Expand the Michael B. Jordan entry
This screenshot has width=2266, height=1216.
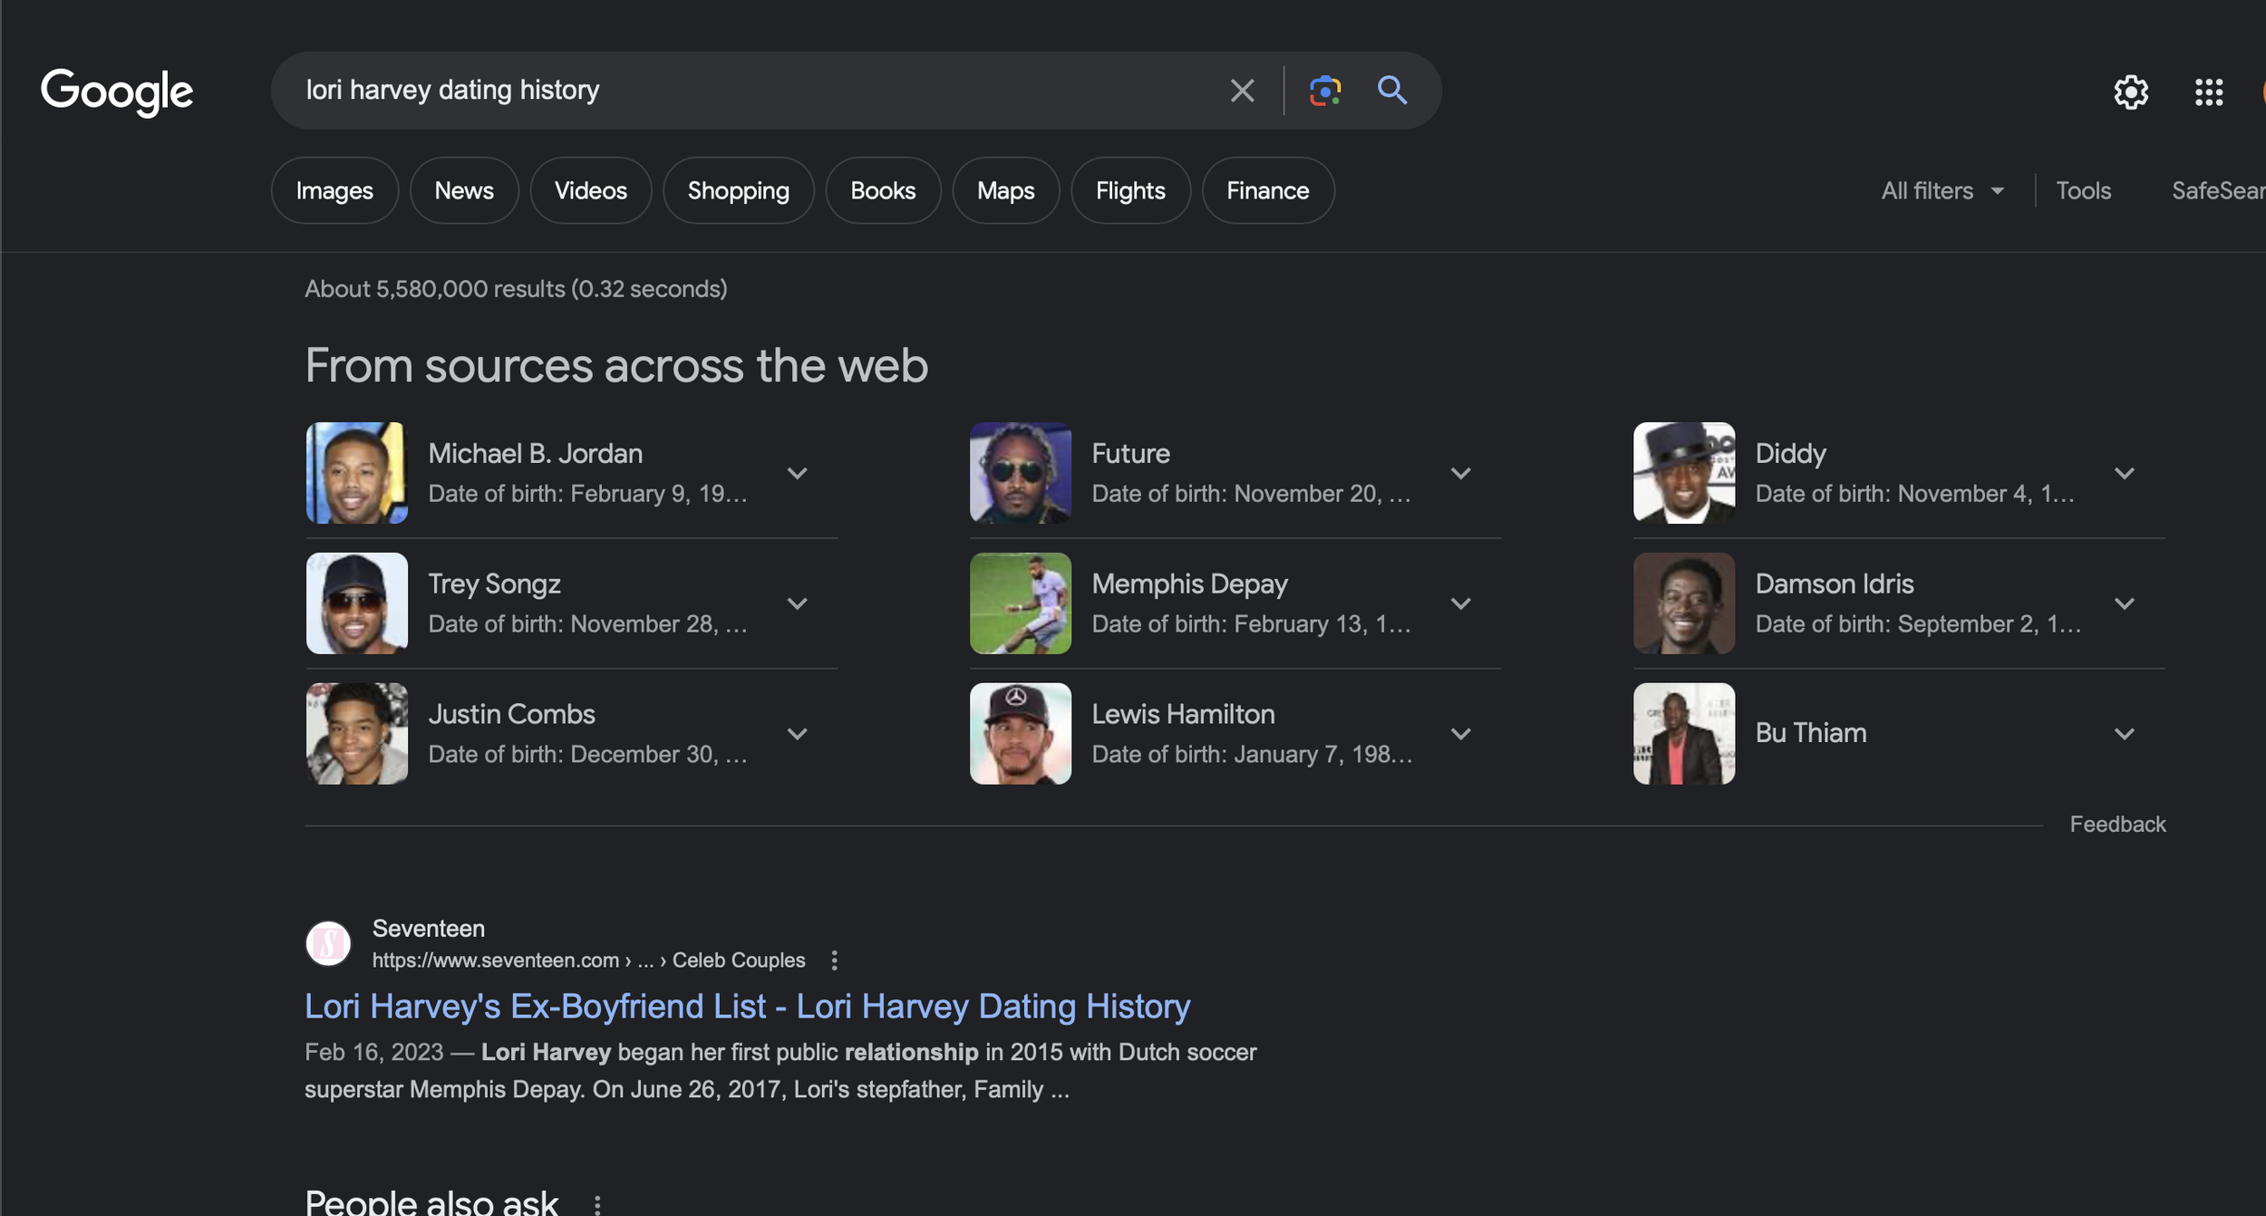(797, 473)
